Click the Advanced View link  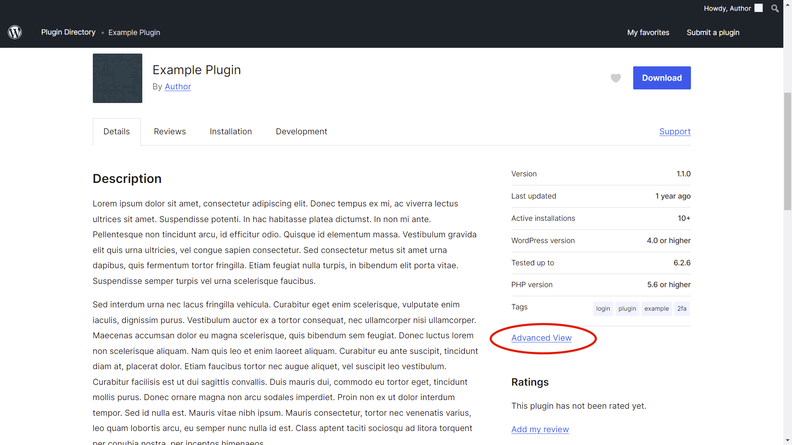pyautogui.click(x=541, y=338)
